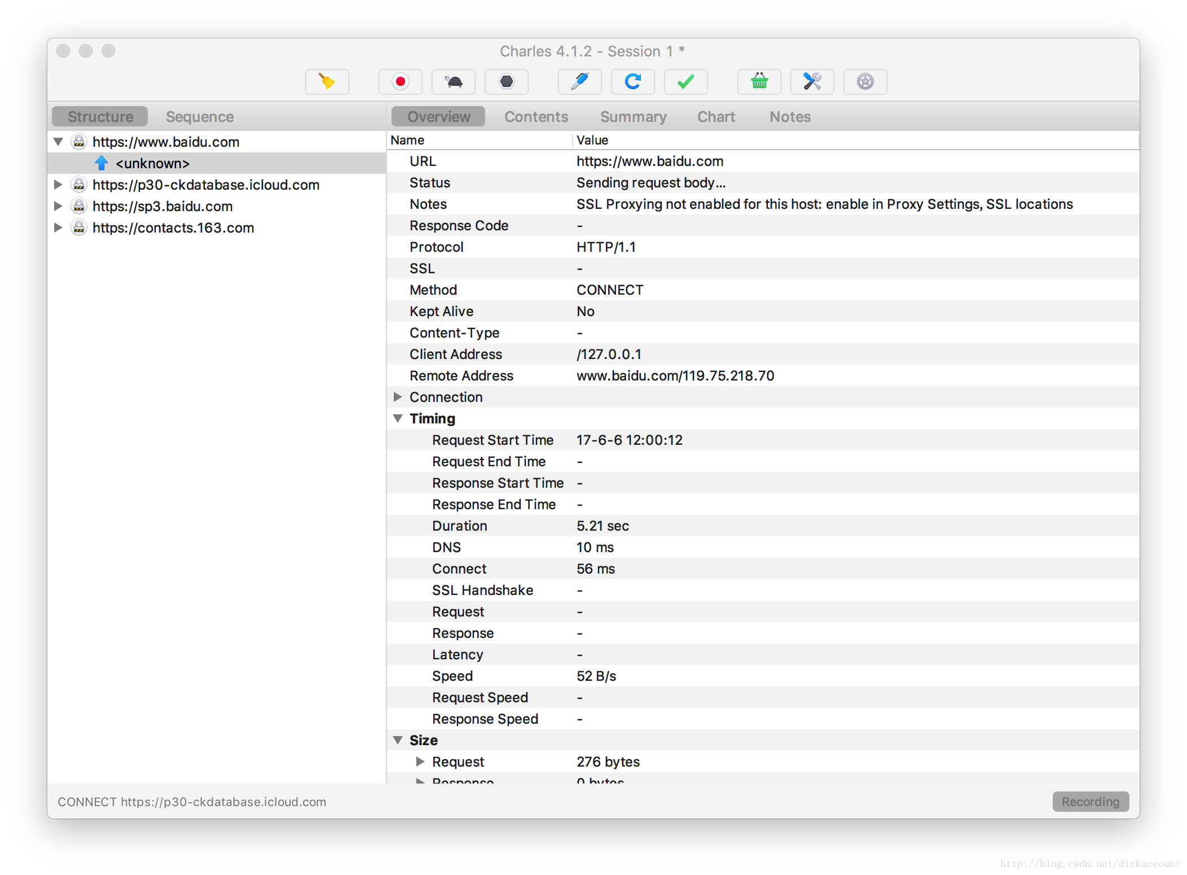The width and height of the screenshot is (1187, 875).
Task: Select the <unknown> request row
Action: coord(217,163)
